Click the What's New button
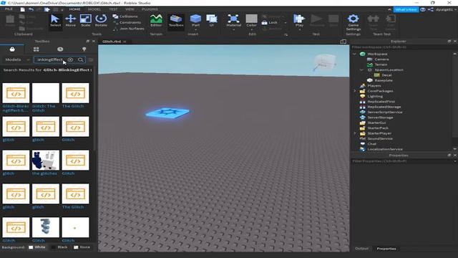This screenshot has width=458, height=258. pyautogui.click(x=406, y=9)
